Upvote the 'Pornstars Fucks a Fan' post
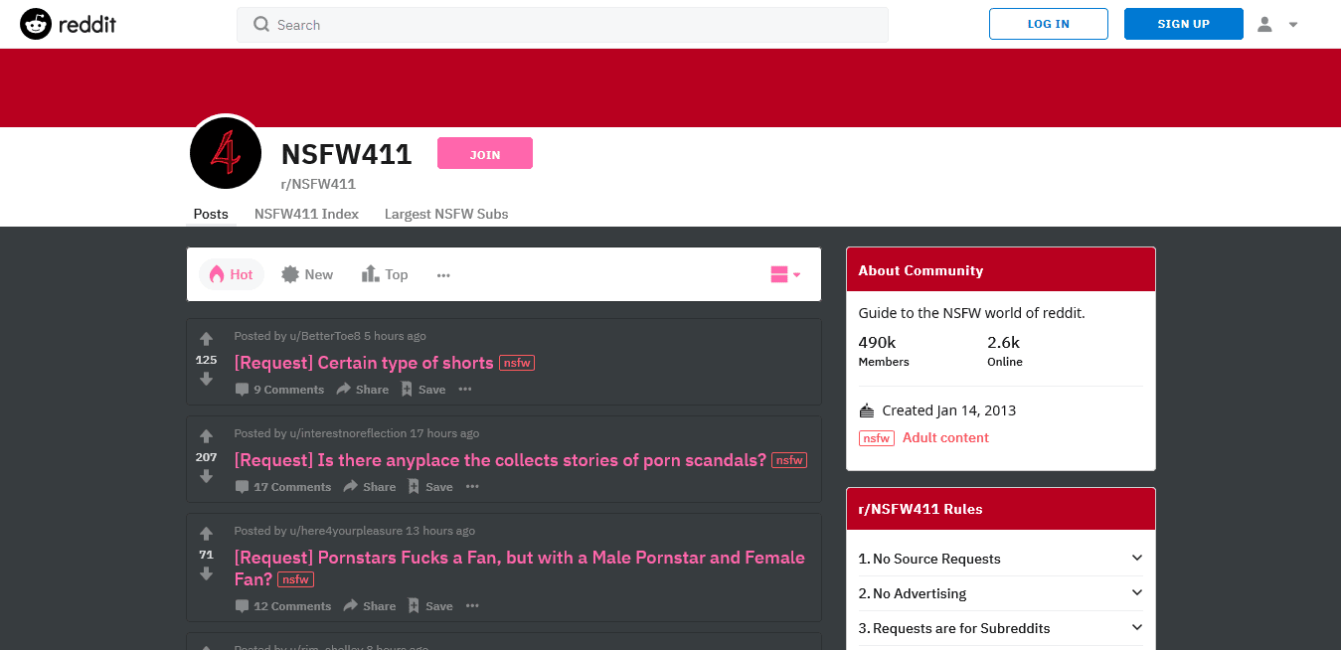 (206, 534)
